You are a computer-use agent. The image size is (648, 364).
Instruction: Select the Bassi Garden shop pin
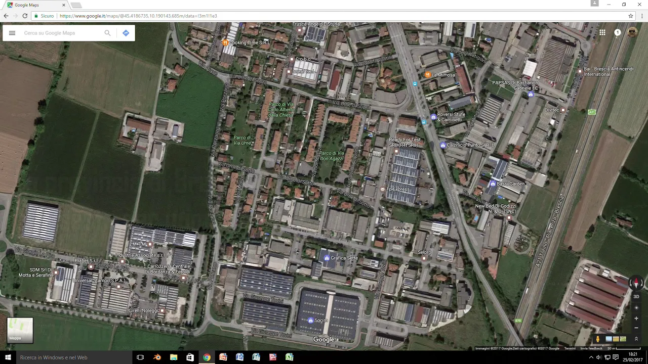pos(493,184)
